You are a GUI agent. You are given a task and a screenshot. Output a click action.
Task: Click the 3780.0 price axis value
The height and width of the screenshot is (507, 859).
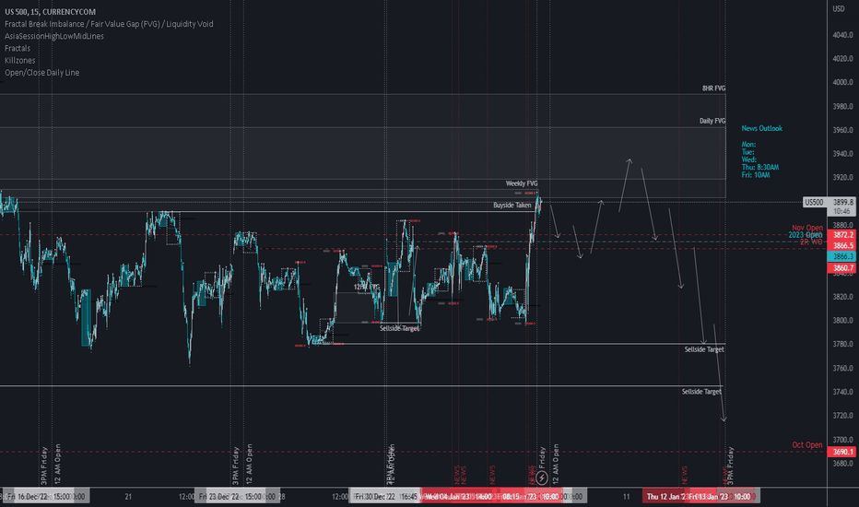[x=842, y=344]
